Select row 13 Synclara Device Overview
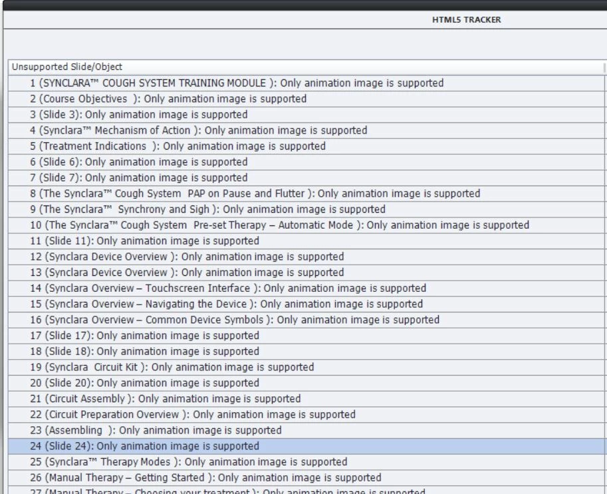 tap(306, 273)
